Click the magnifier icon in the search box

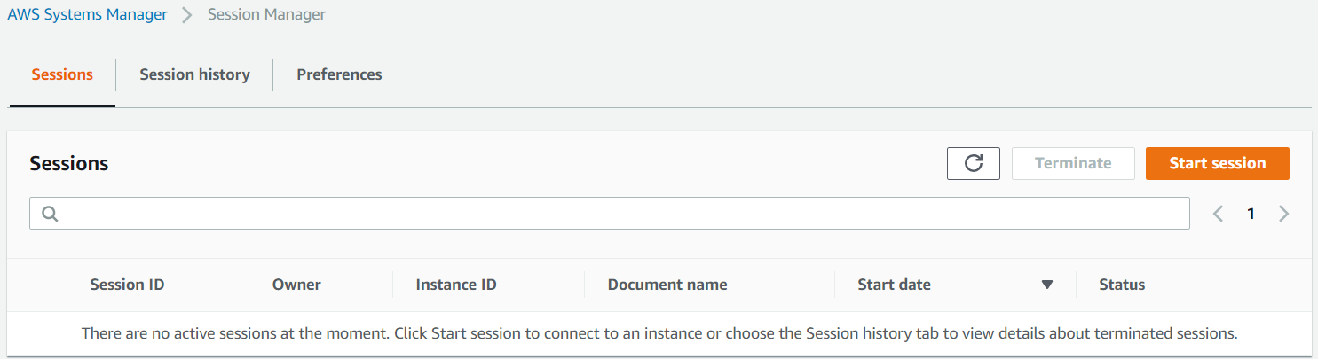coord(50,214)
